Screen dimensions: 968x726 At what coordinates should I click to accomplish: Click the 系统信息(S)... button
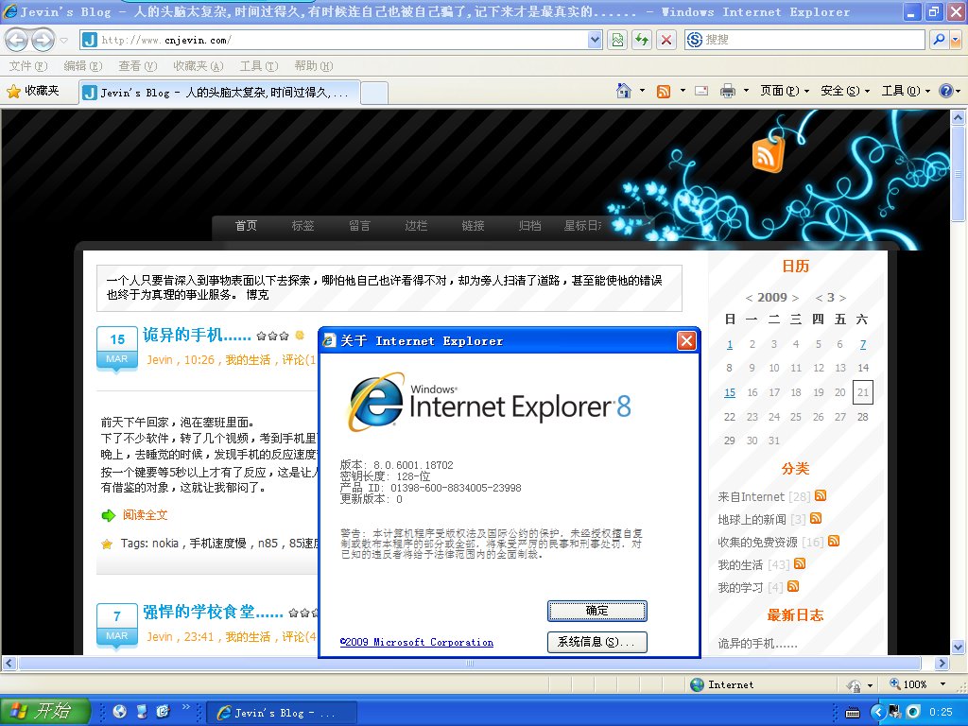click(597, 642)
